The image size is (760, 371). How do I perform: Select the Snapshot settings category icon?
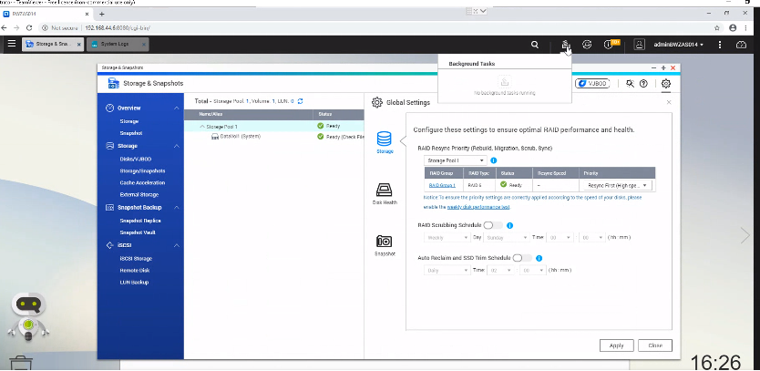pyautogui.click(x=385, y=245)
